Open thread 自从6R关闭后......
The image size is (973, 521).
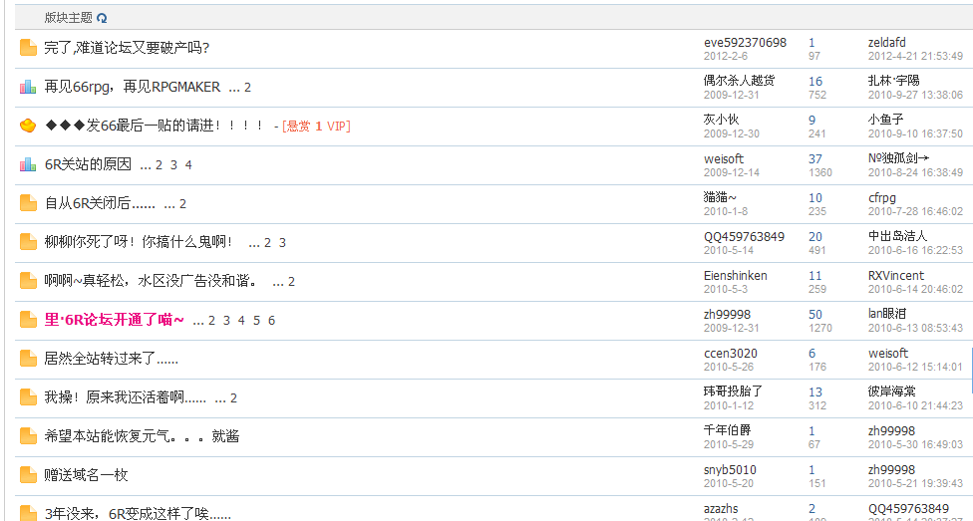pyautogui.click(x=100, y=203)
